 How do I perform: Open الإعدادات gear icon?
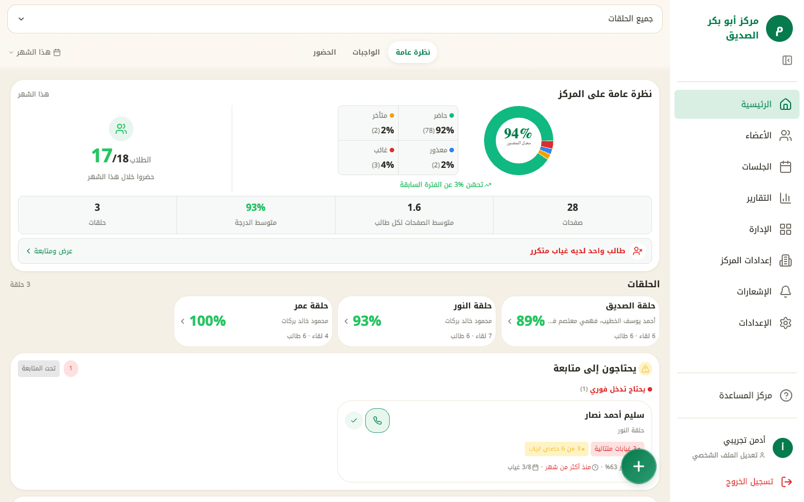[786, 323]
